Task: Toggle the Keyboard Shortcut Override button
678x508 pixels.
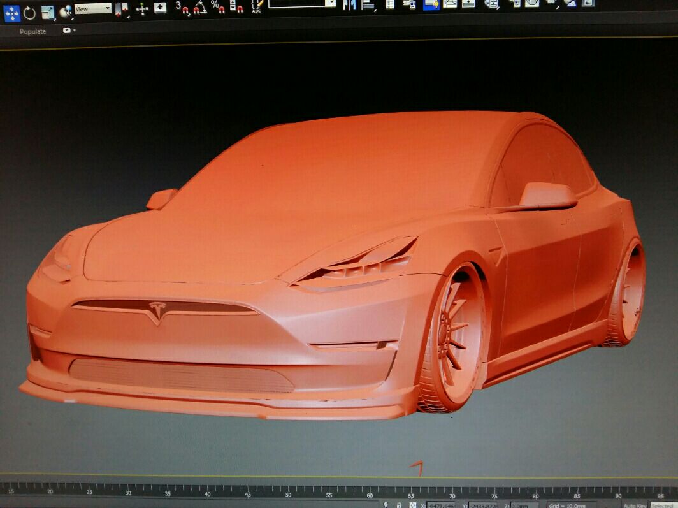Action: point(161,8)
